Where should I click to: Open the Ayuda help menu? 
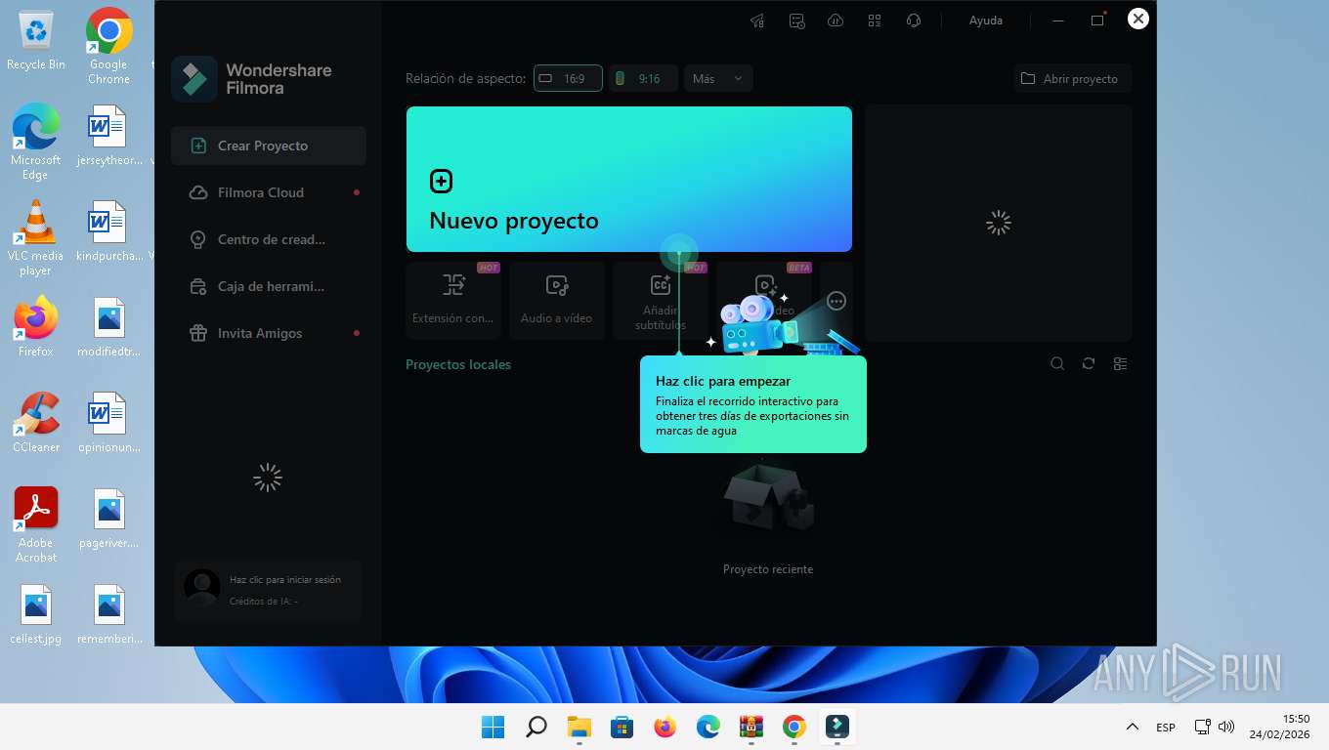pyautogui.click(x=986, y=21)
